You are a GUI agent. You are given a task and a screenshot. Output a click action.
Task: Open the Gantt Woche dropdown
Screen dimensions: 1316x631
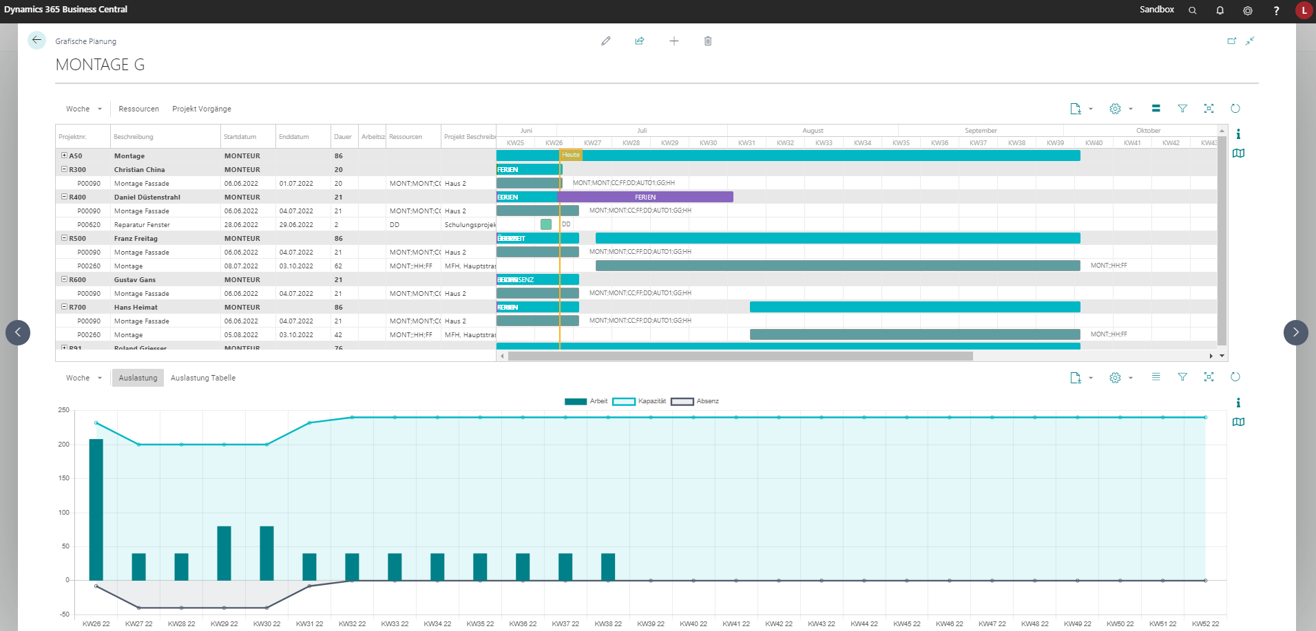coord(84,109)
